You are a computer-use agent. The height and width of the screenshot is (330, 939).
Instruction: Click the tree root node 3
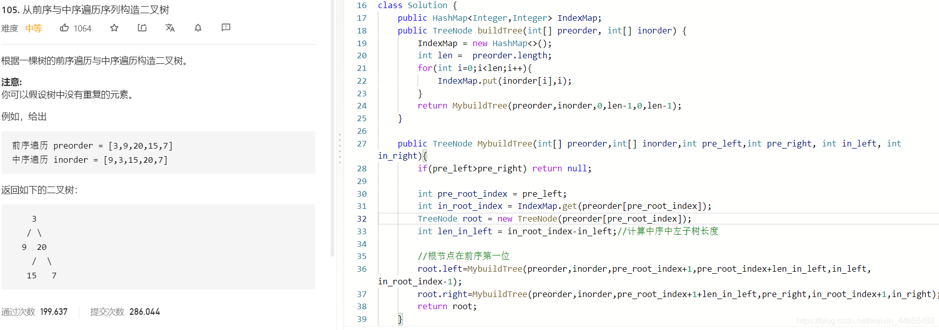pos(34,219)
